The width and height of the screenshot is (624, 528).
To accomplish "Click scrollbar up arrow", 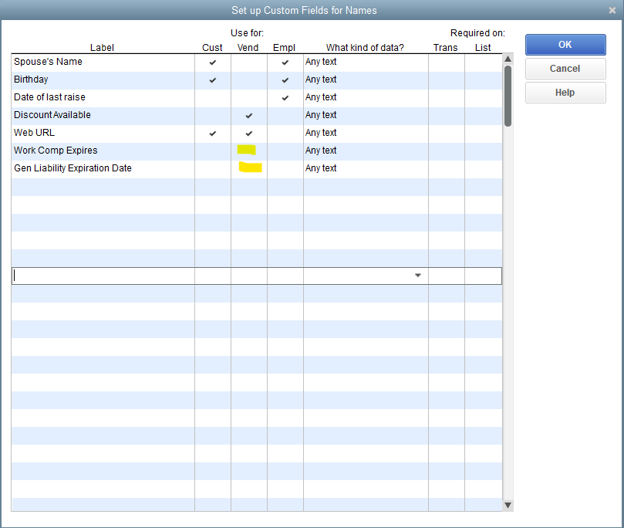I will tap(508, 59).
